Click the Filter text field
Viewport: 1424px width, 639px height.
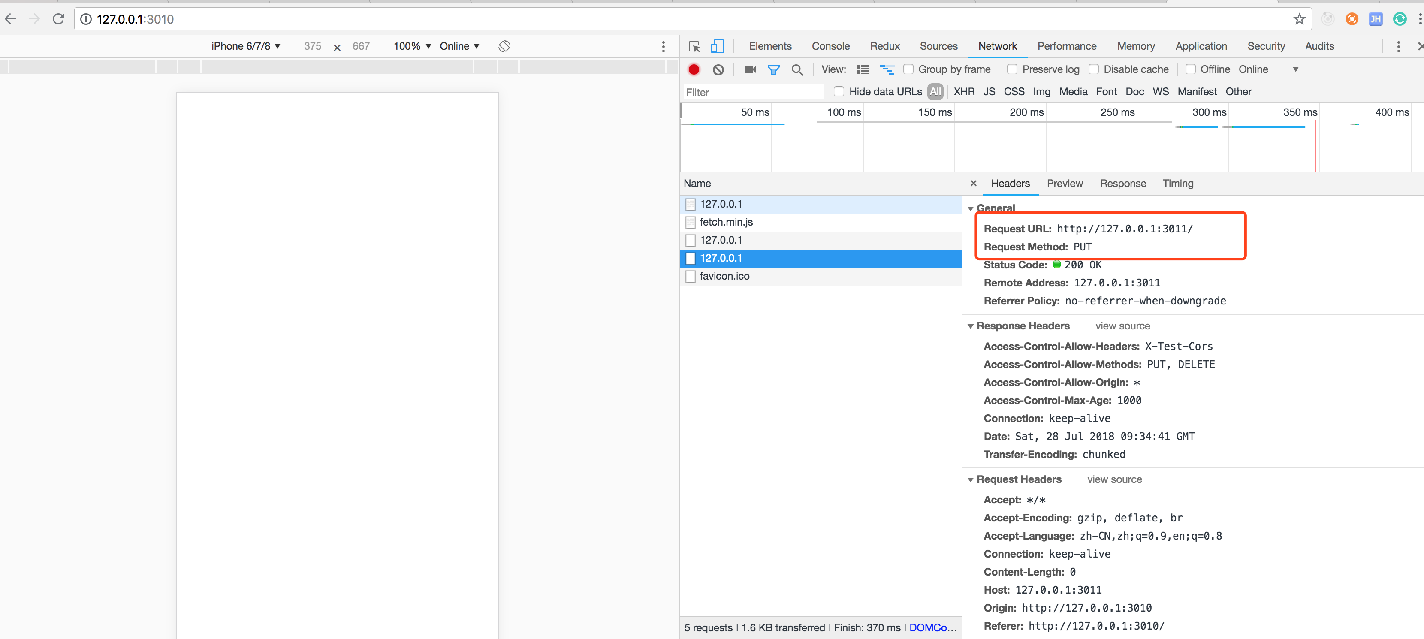click(752, 92)
